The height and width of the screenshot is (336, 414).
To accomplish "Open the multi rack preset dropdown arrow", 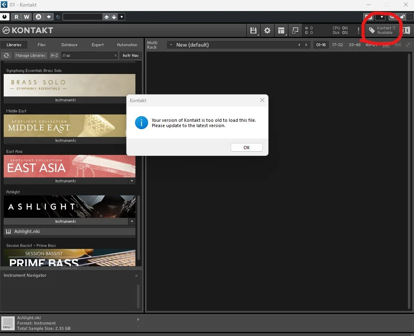I will (171, 45).
